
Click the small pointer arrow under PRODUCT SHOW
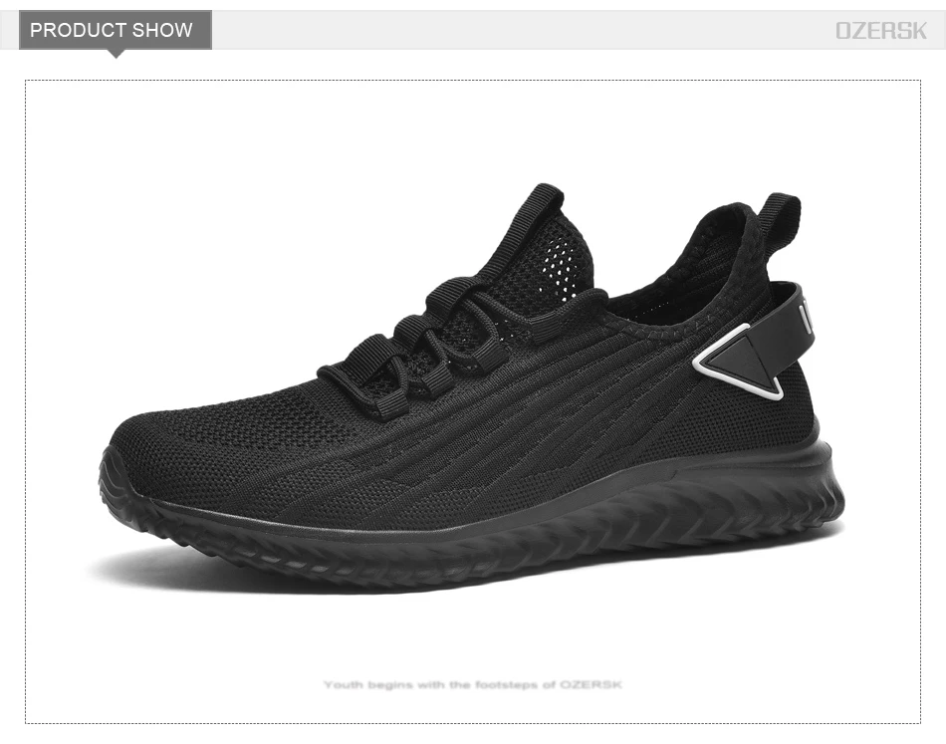(x=116, y=54)
